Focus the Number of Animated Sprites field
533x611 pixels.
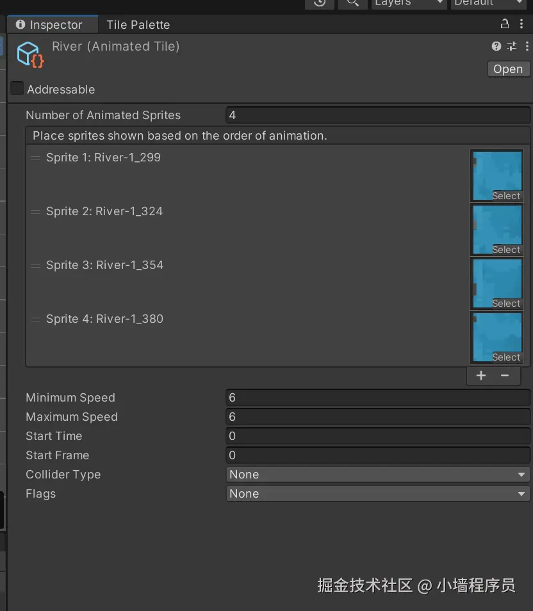click(378, 115)
